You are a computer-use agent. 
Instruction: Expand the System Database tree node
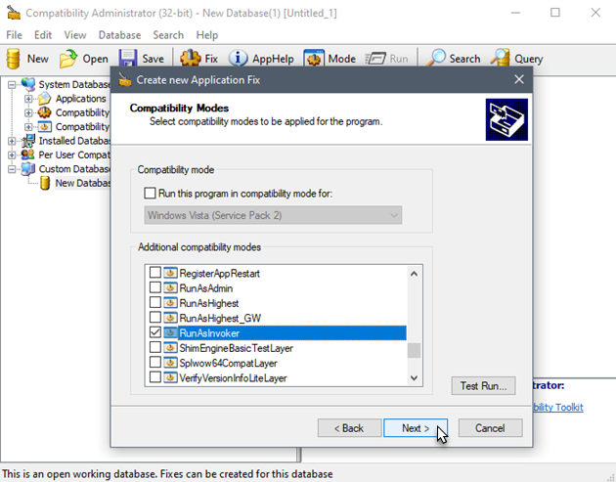pos(13,85)
